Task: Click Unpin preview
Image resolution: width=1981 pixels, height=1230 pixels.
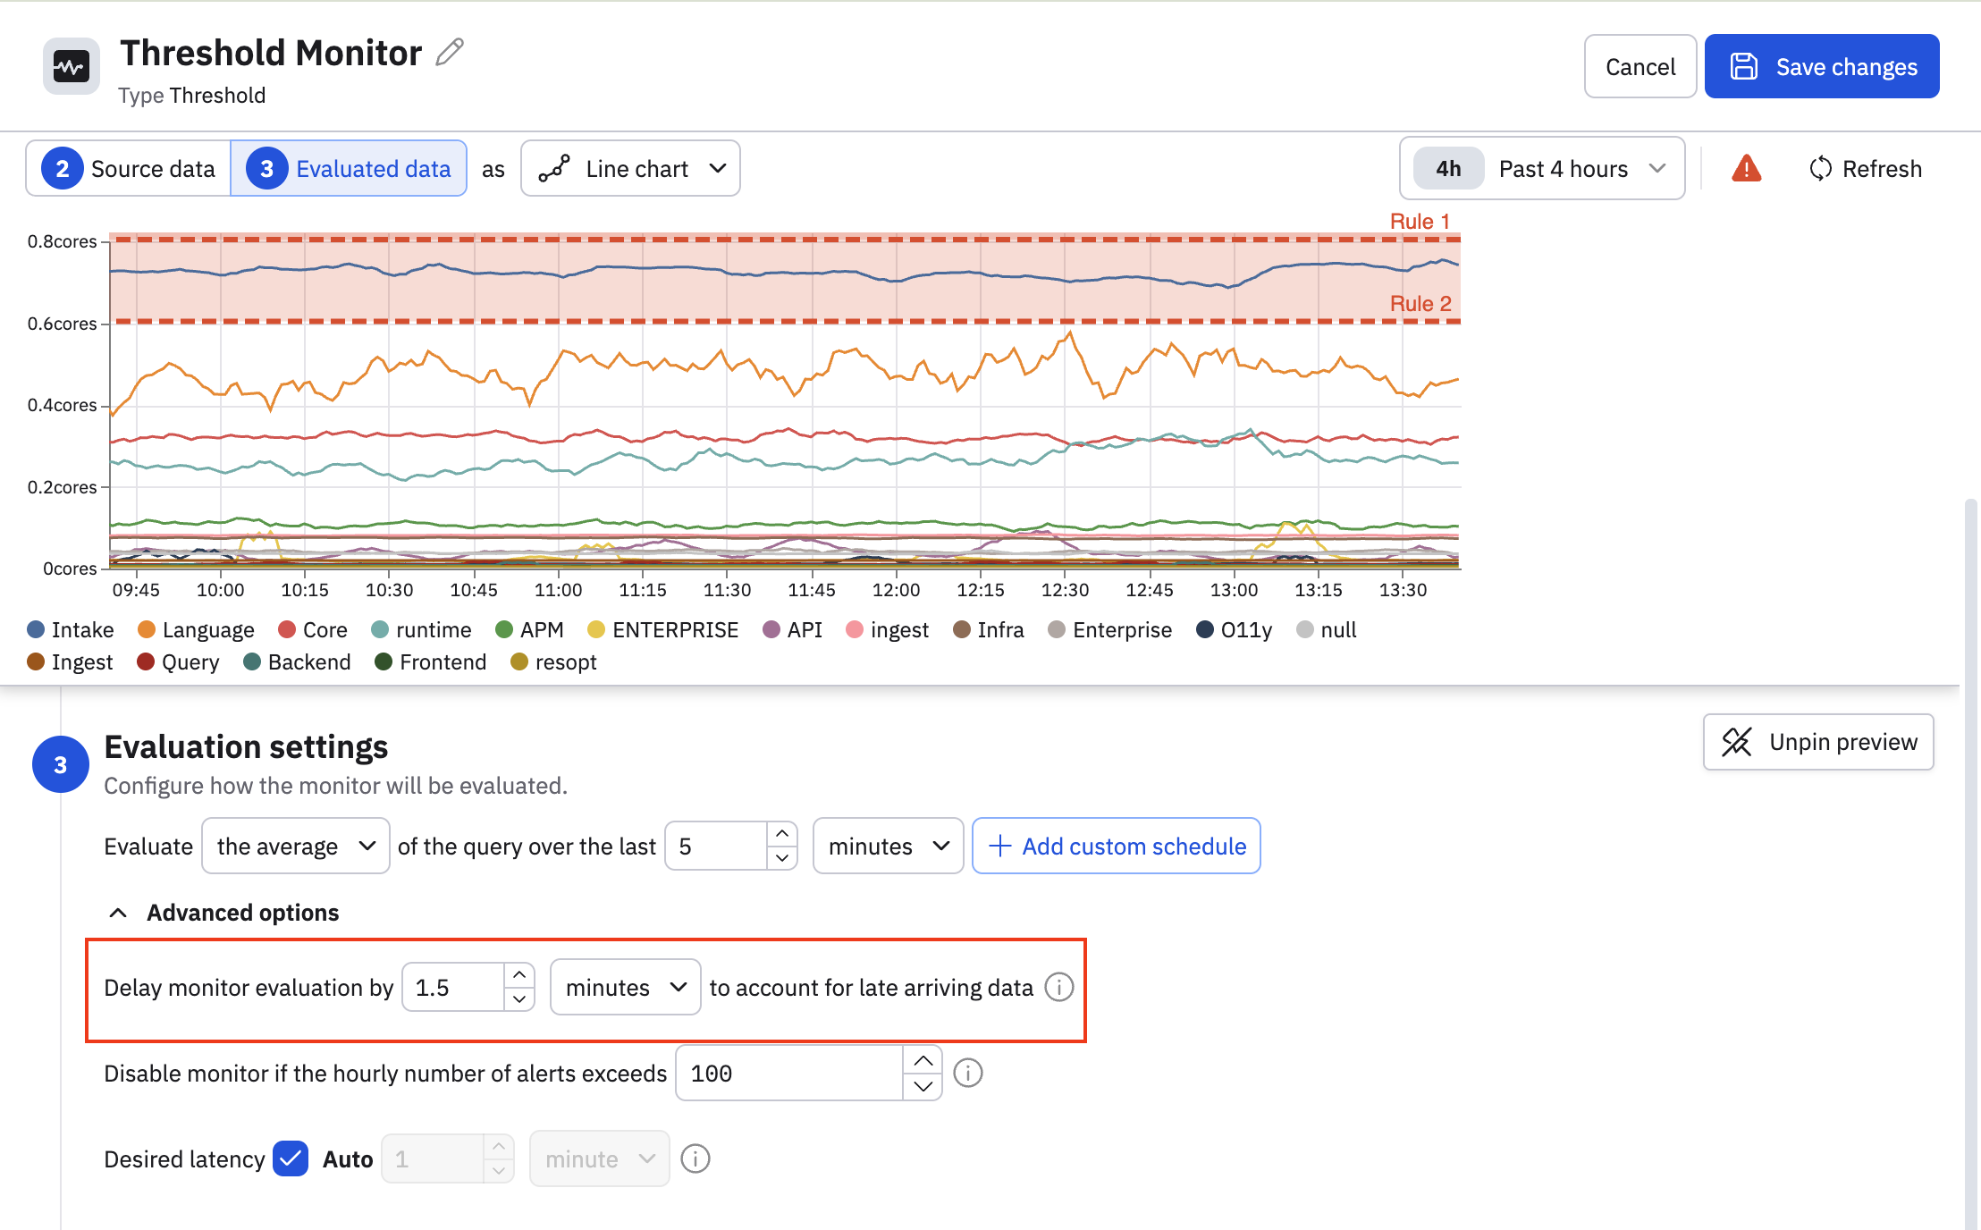Action: [1818, 742]
